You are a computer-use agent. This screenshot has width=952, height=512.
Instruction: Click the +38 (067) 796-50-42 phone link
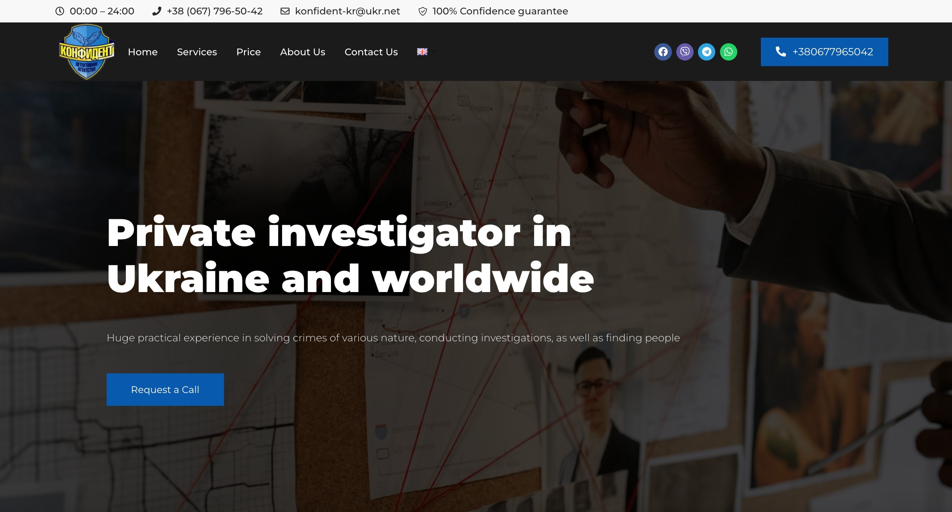click(214, 11)
